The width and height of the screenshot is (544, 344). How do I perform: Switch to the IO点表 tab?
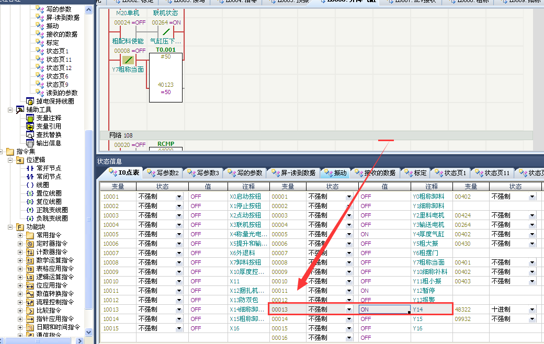pos(124,173)
